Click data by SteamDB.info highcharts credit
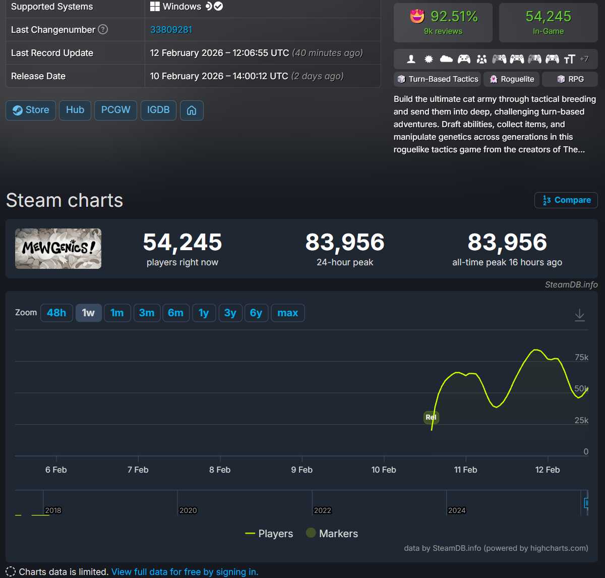The width and height of the screenshot is (605, 578). click(x=496, y=548)
